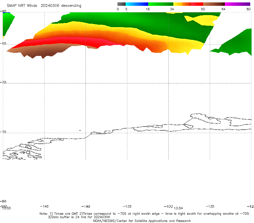Click the yellow patch in the upper-right swath
The height and width of the screenshot is (223, 254).
tap(203, 20)
